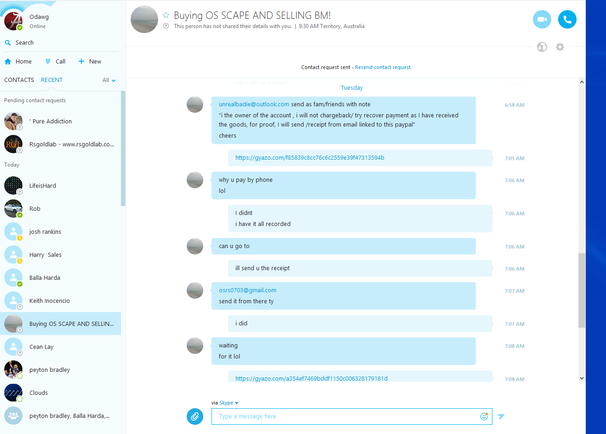Select the Buying OS SCAPE AND SELLIN... conversation
Image resolution: width=606 pixels, height=434 pixels.
pyautogui.click(x=60, y=324)
